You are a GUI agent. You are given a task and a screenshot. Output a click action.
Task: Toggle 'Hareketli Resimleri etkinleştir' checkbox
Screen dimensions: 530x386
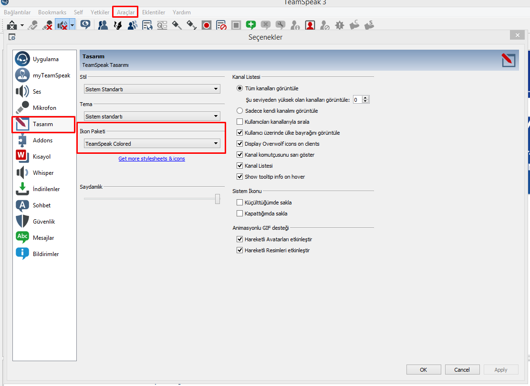(239, 250)
